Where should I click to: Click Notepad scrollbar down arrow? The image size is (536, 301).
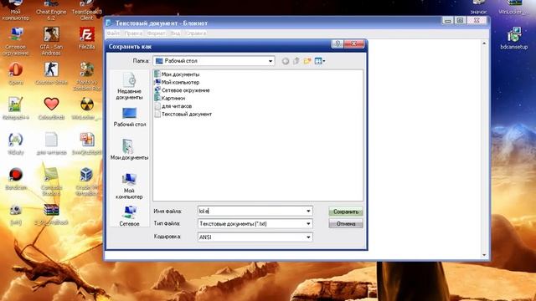point(484,255)
